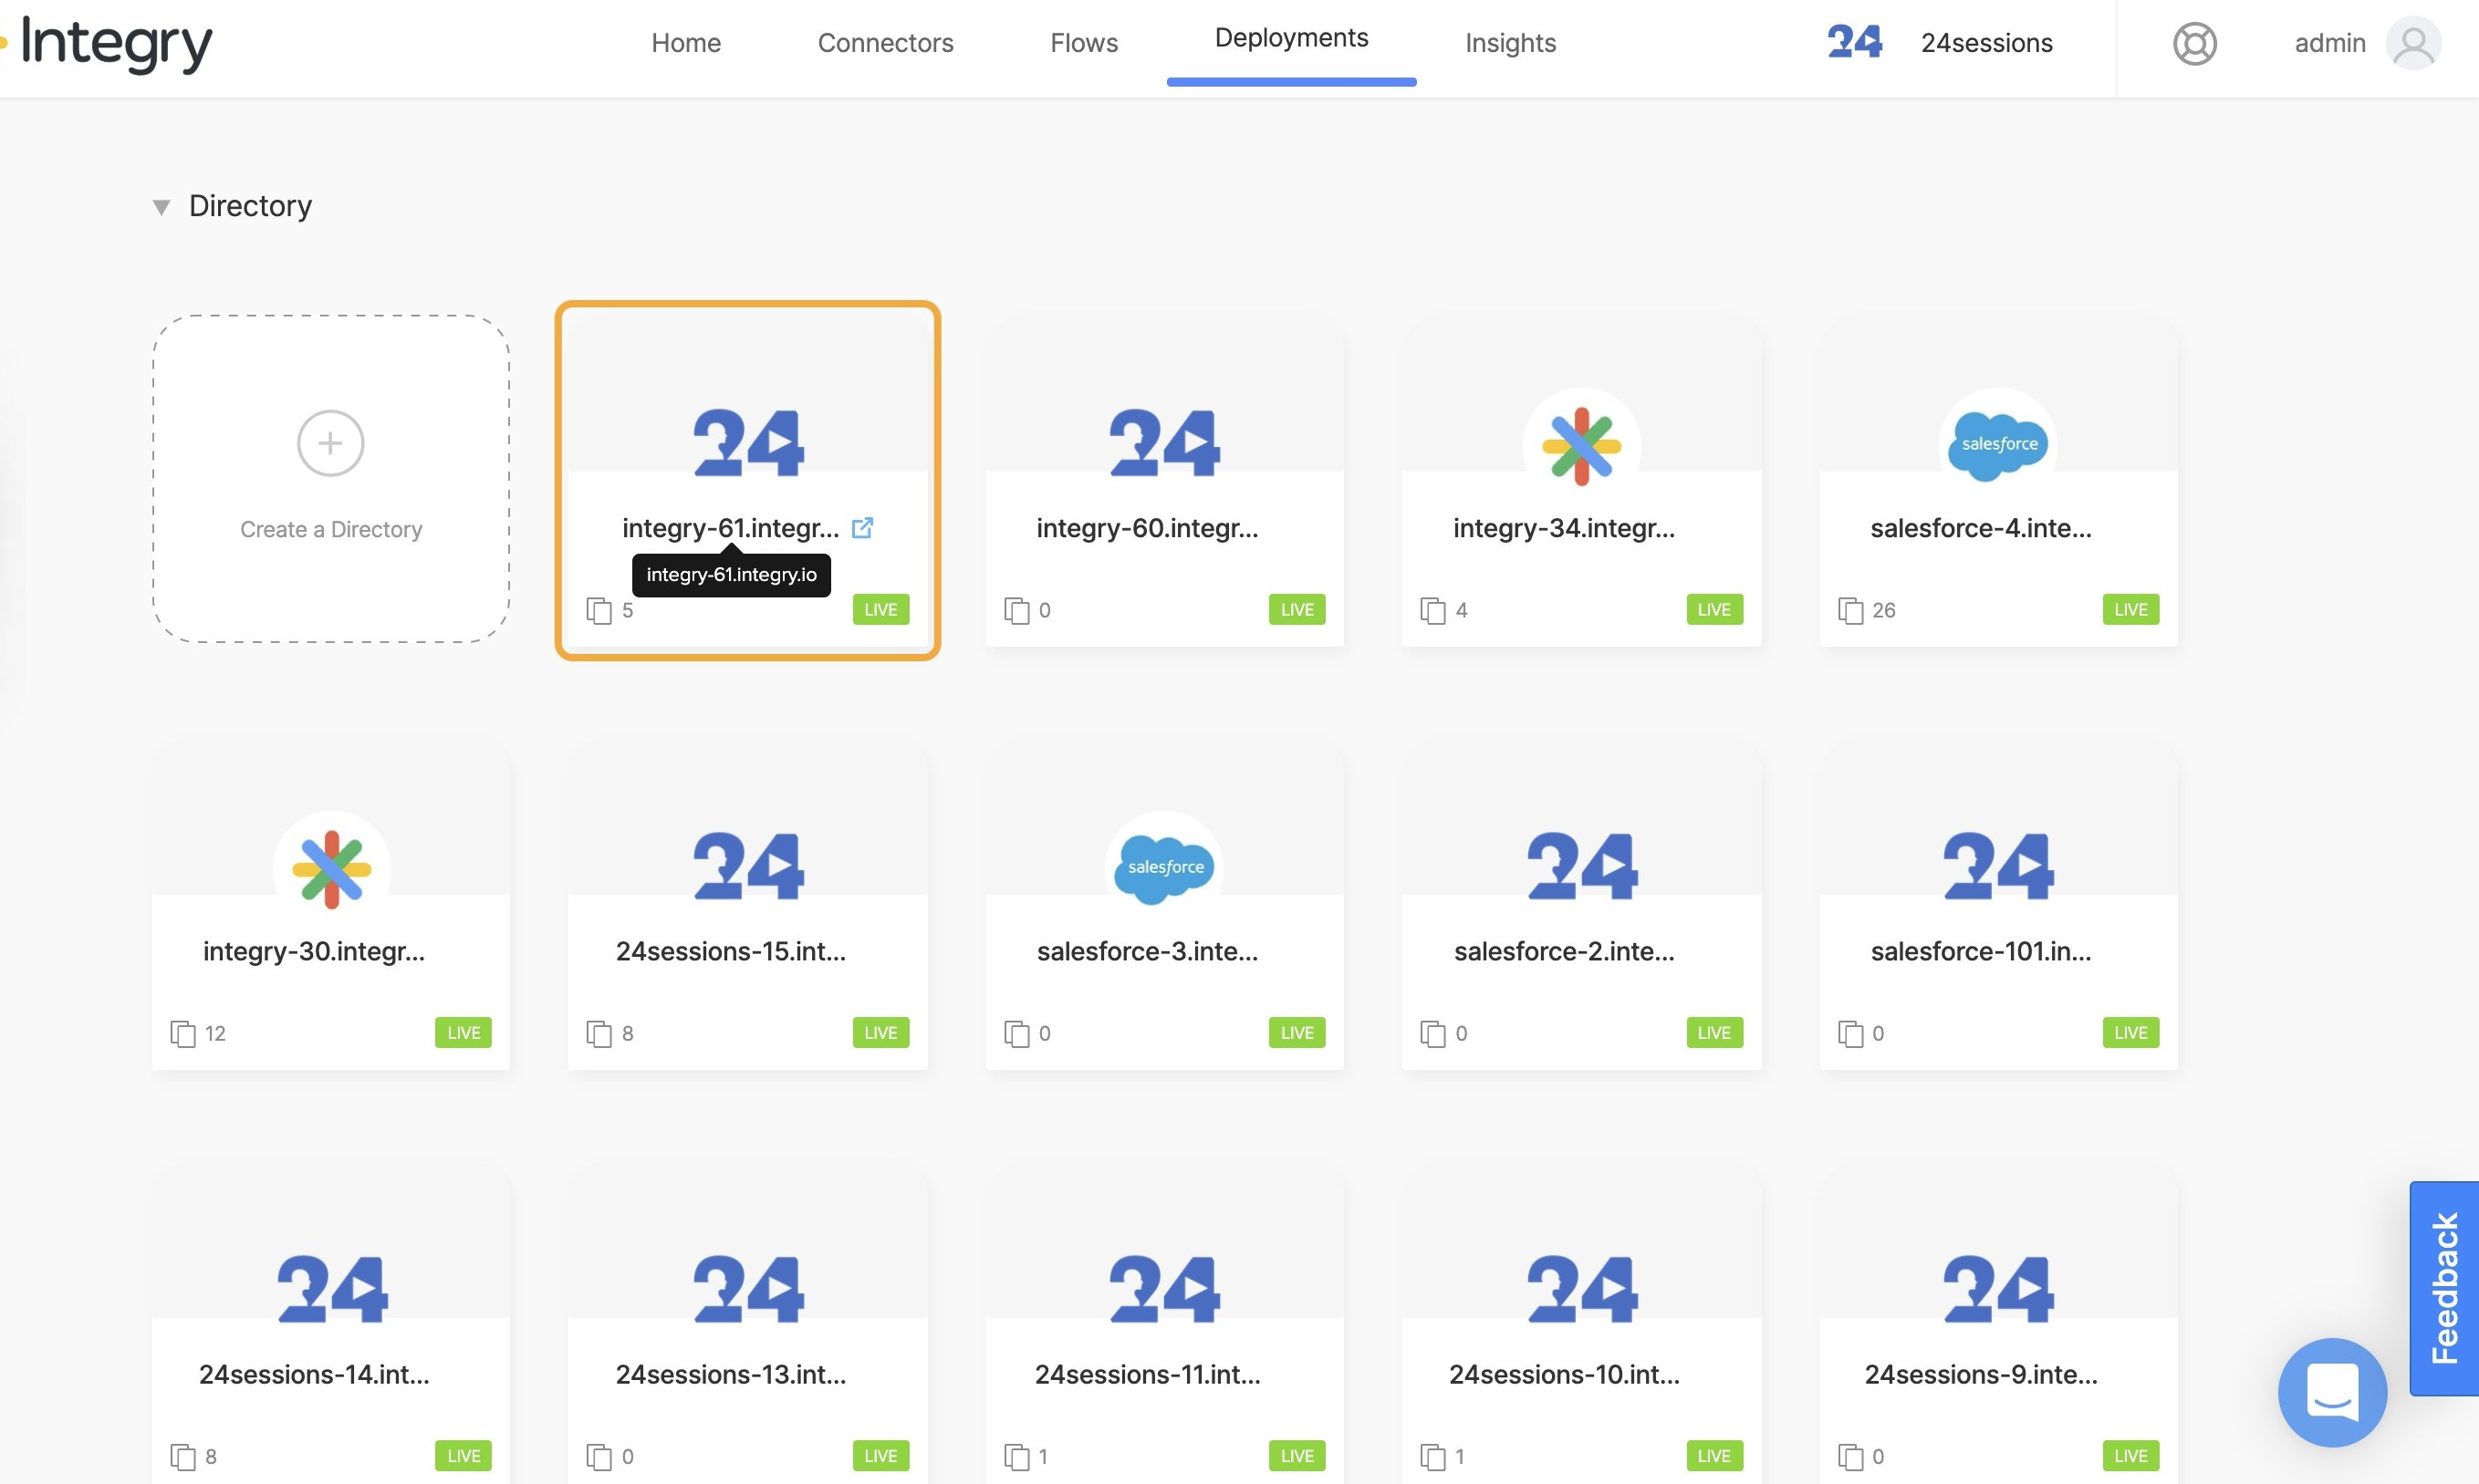Collapse the Directory section triangle
The image size is (2479, 1484).
click(161, 207)
